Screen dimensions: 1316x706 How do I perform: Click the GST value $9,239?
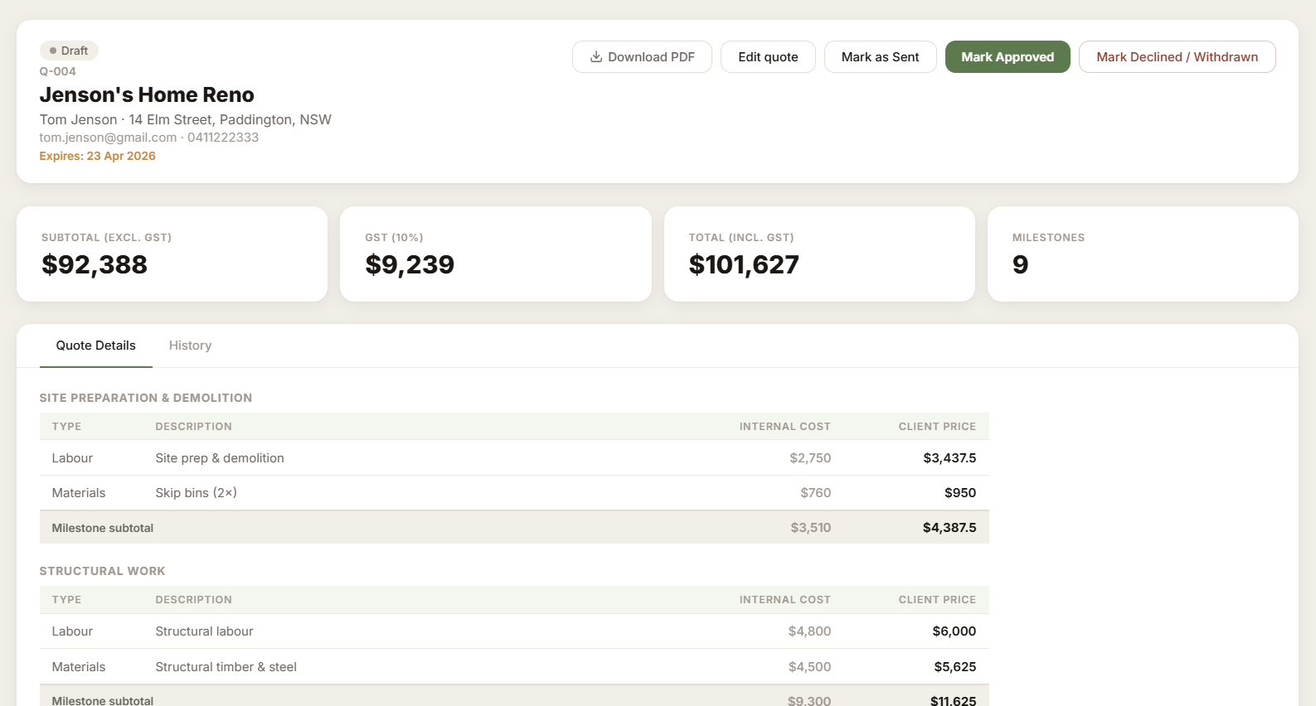click(x=410, y=264)
